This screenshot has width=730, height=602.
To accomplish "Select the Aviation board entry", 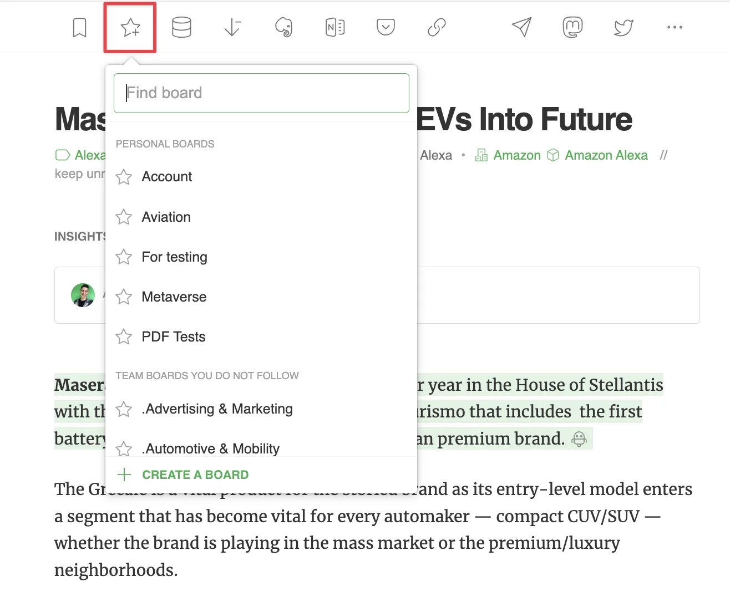I will [261, 217].
